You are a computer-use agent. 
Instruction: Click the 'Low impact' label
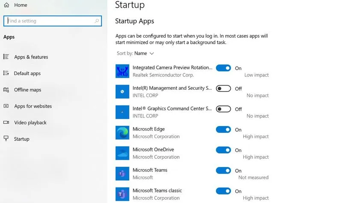(256, 75)
